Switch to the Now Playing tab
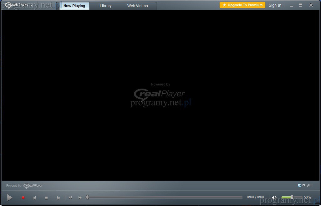Image resolution: width=321 pixels, height=206 pixels. [74, 6]
